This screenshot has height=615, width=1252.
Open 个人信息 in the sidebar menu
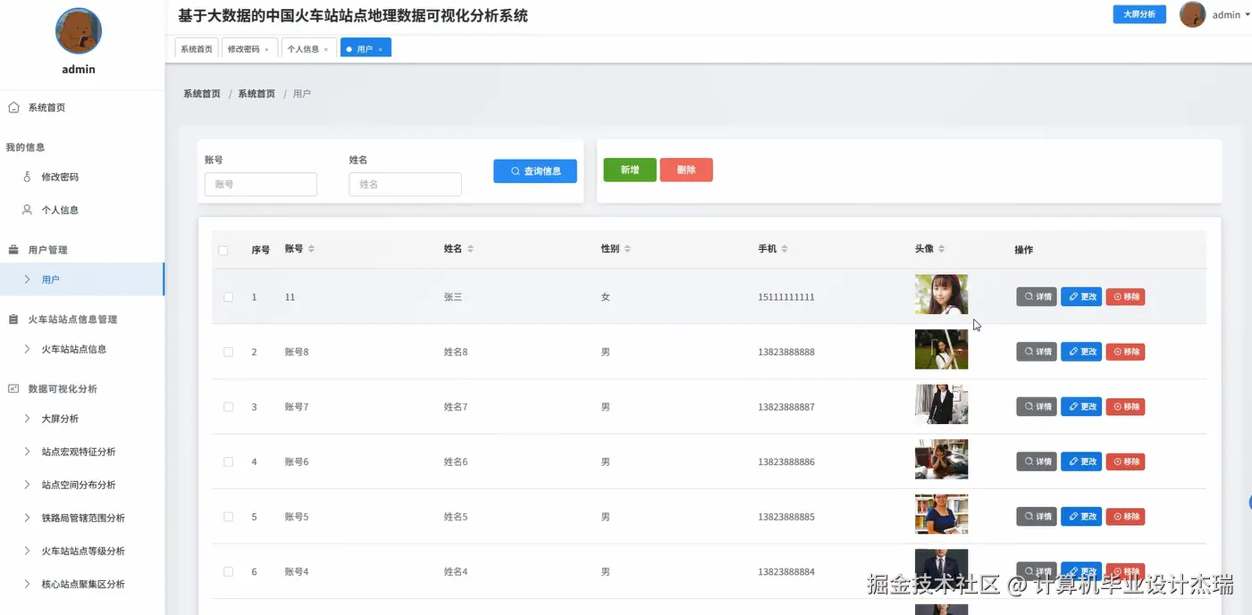60,210
